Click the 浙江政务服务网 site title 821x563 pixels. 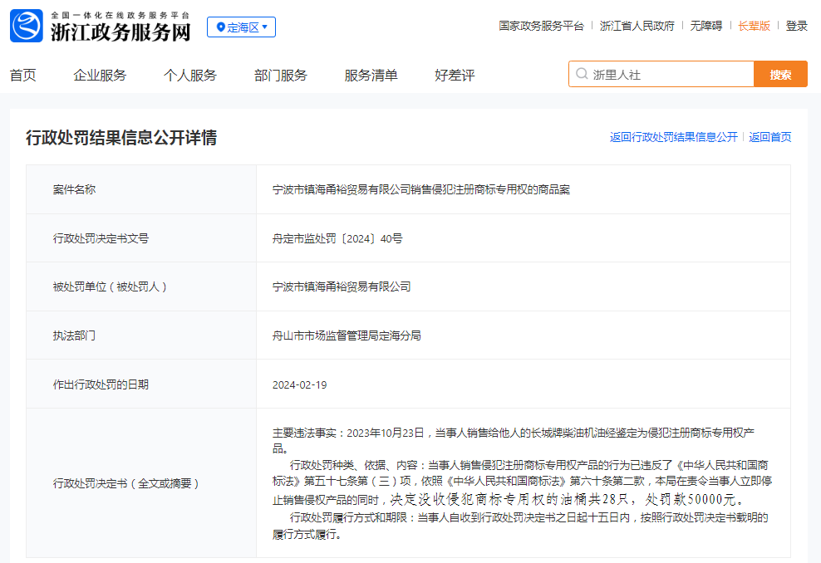(x=121, y=32)
